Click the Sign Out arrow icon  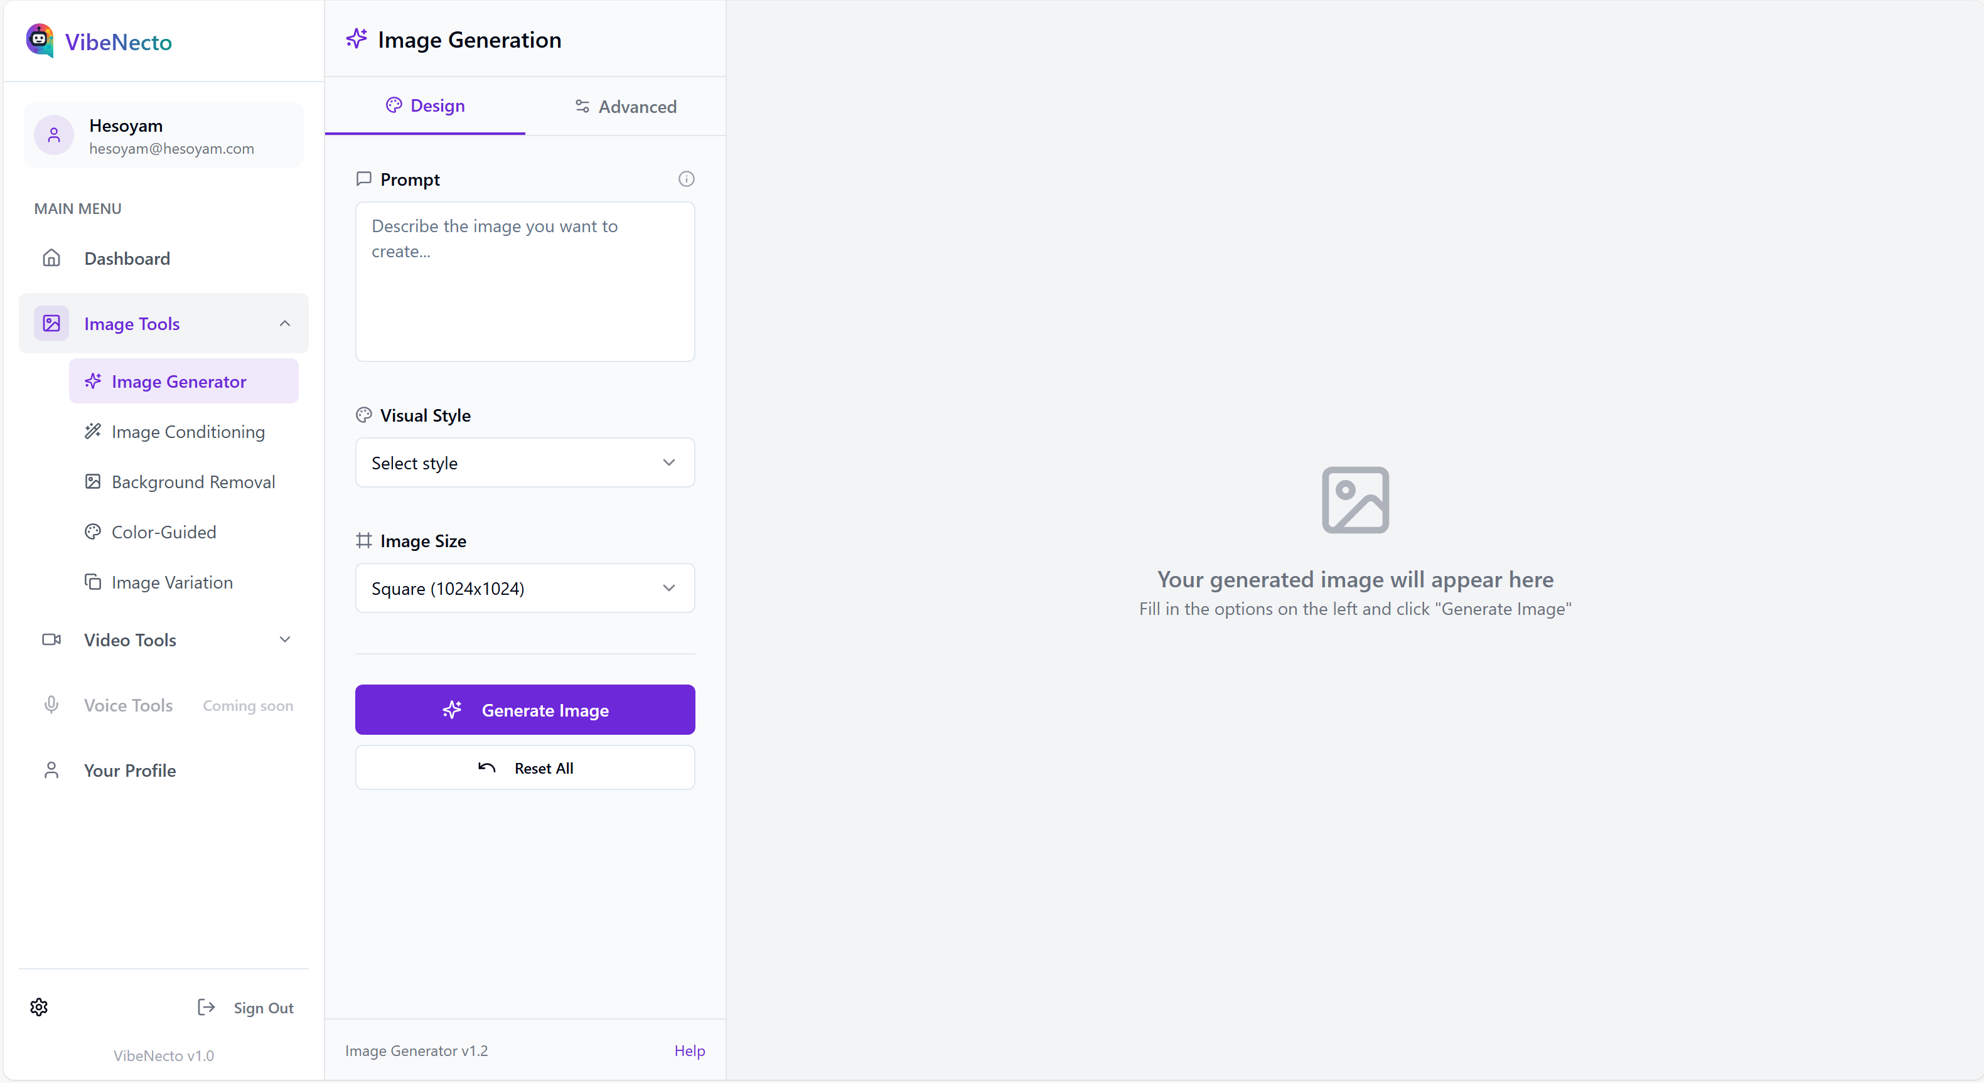point(206,1007)
